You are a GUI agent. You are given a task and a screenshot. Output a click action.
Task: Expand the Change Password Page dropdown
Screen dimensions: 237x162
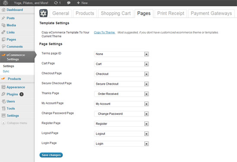(x=122, y=114)
